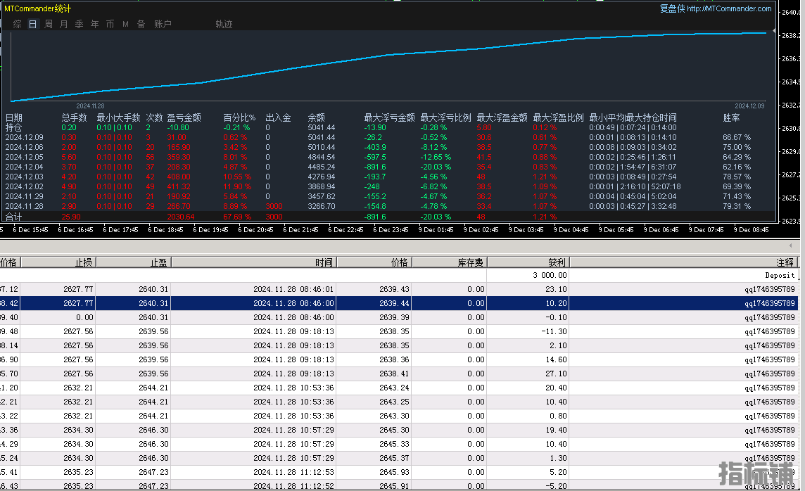This screenshot has height=491, width=805.
Task: Select the 2024.12.05 statistics row date
Action: coord(24,157)
